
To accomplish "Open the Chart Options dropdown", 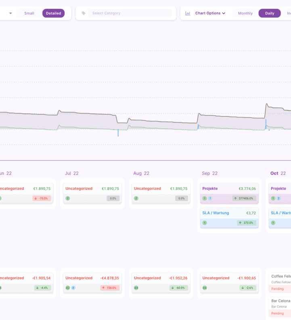I will (x=210, y=13).
